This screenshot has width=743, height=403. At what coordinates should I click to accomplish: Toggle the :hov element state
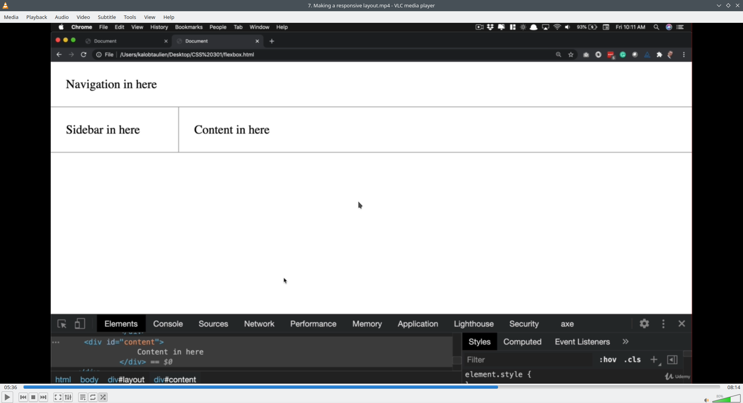608,360
